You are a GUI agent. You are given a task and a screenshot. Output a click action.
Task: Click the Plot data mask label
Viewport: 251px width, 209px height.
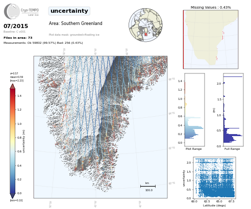74,35
